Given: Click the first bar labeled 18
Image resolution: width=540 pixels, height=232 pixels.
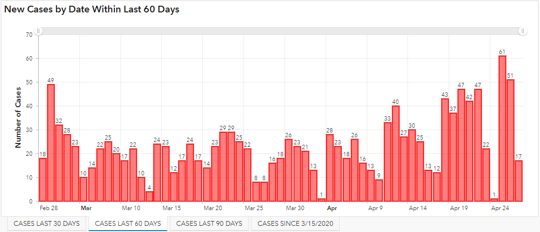Looking at the screenshot, I should click(x=43, y=180).
